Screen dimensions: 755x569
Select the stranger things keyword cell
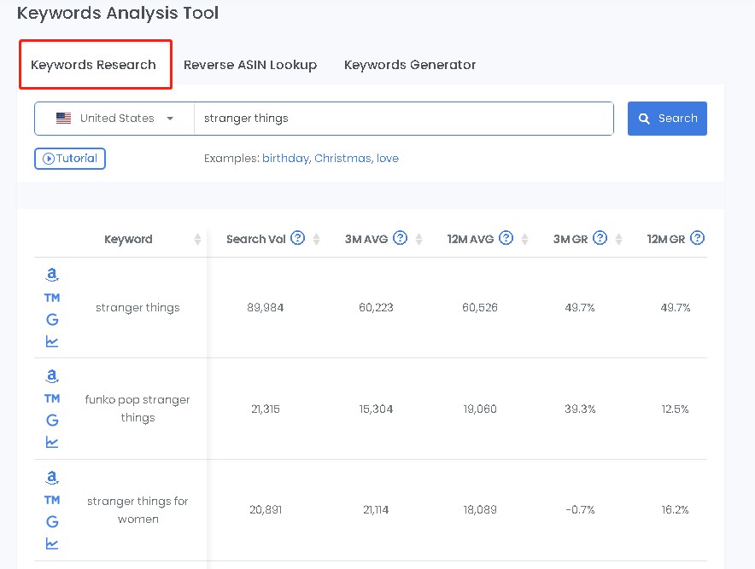138,307
